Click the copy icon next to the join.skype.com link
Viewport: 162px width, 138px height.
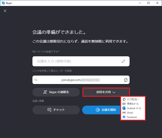click(x=126, y=80)
